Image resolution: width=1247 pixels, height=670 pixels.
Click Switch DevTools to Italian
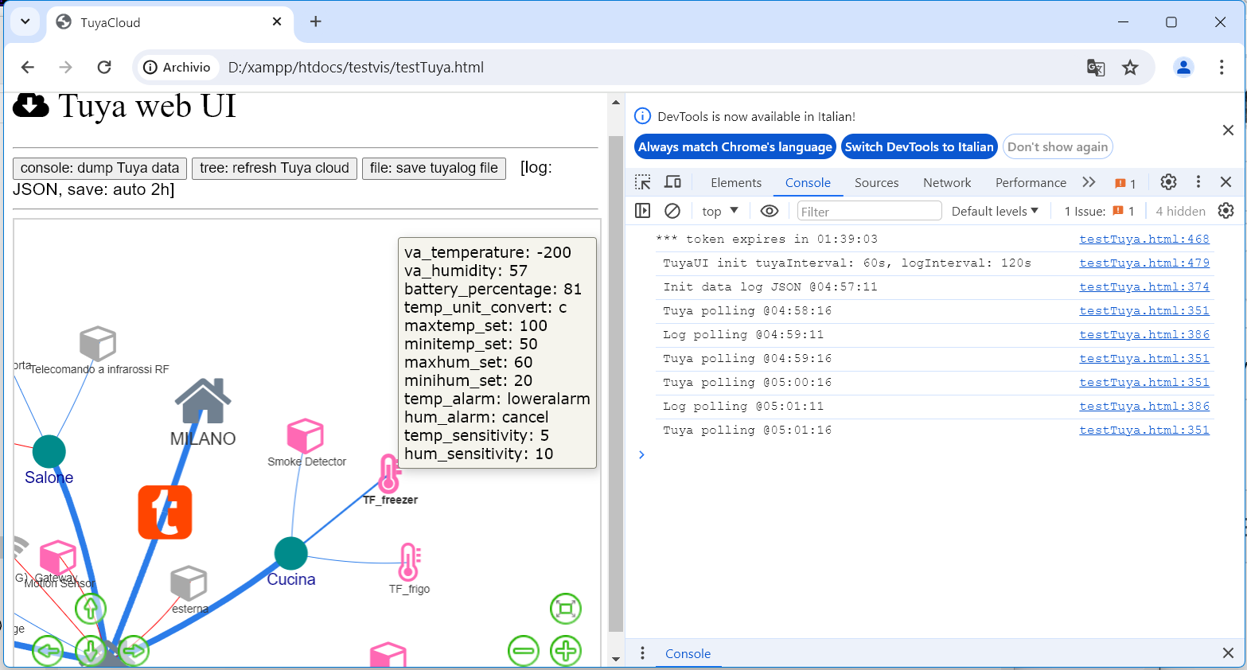coord(919,146)
